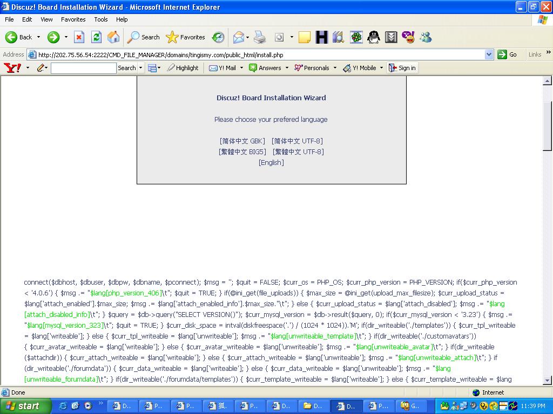Open the Tools menu
553x414 pixels.
(x=101, y=19)
